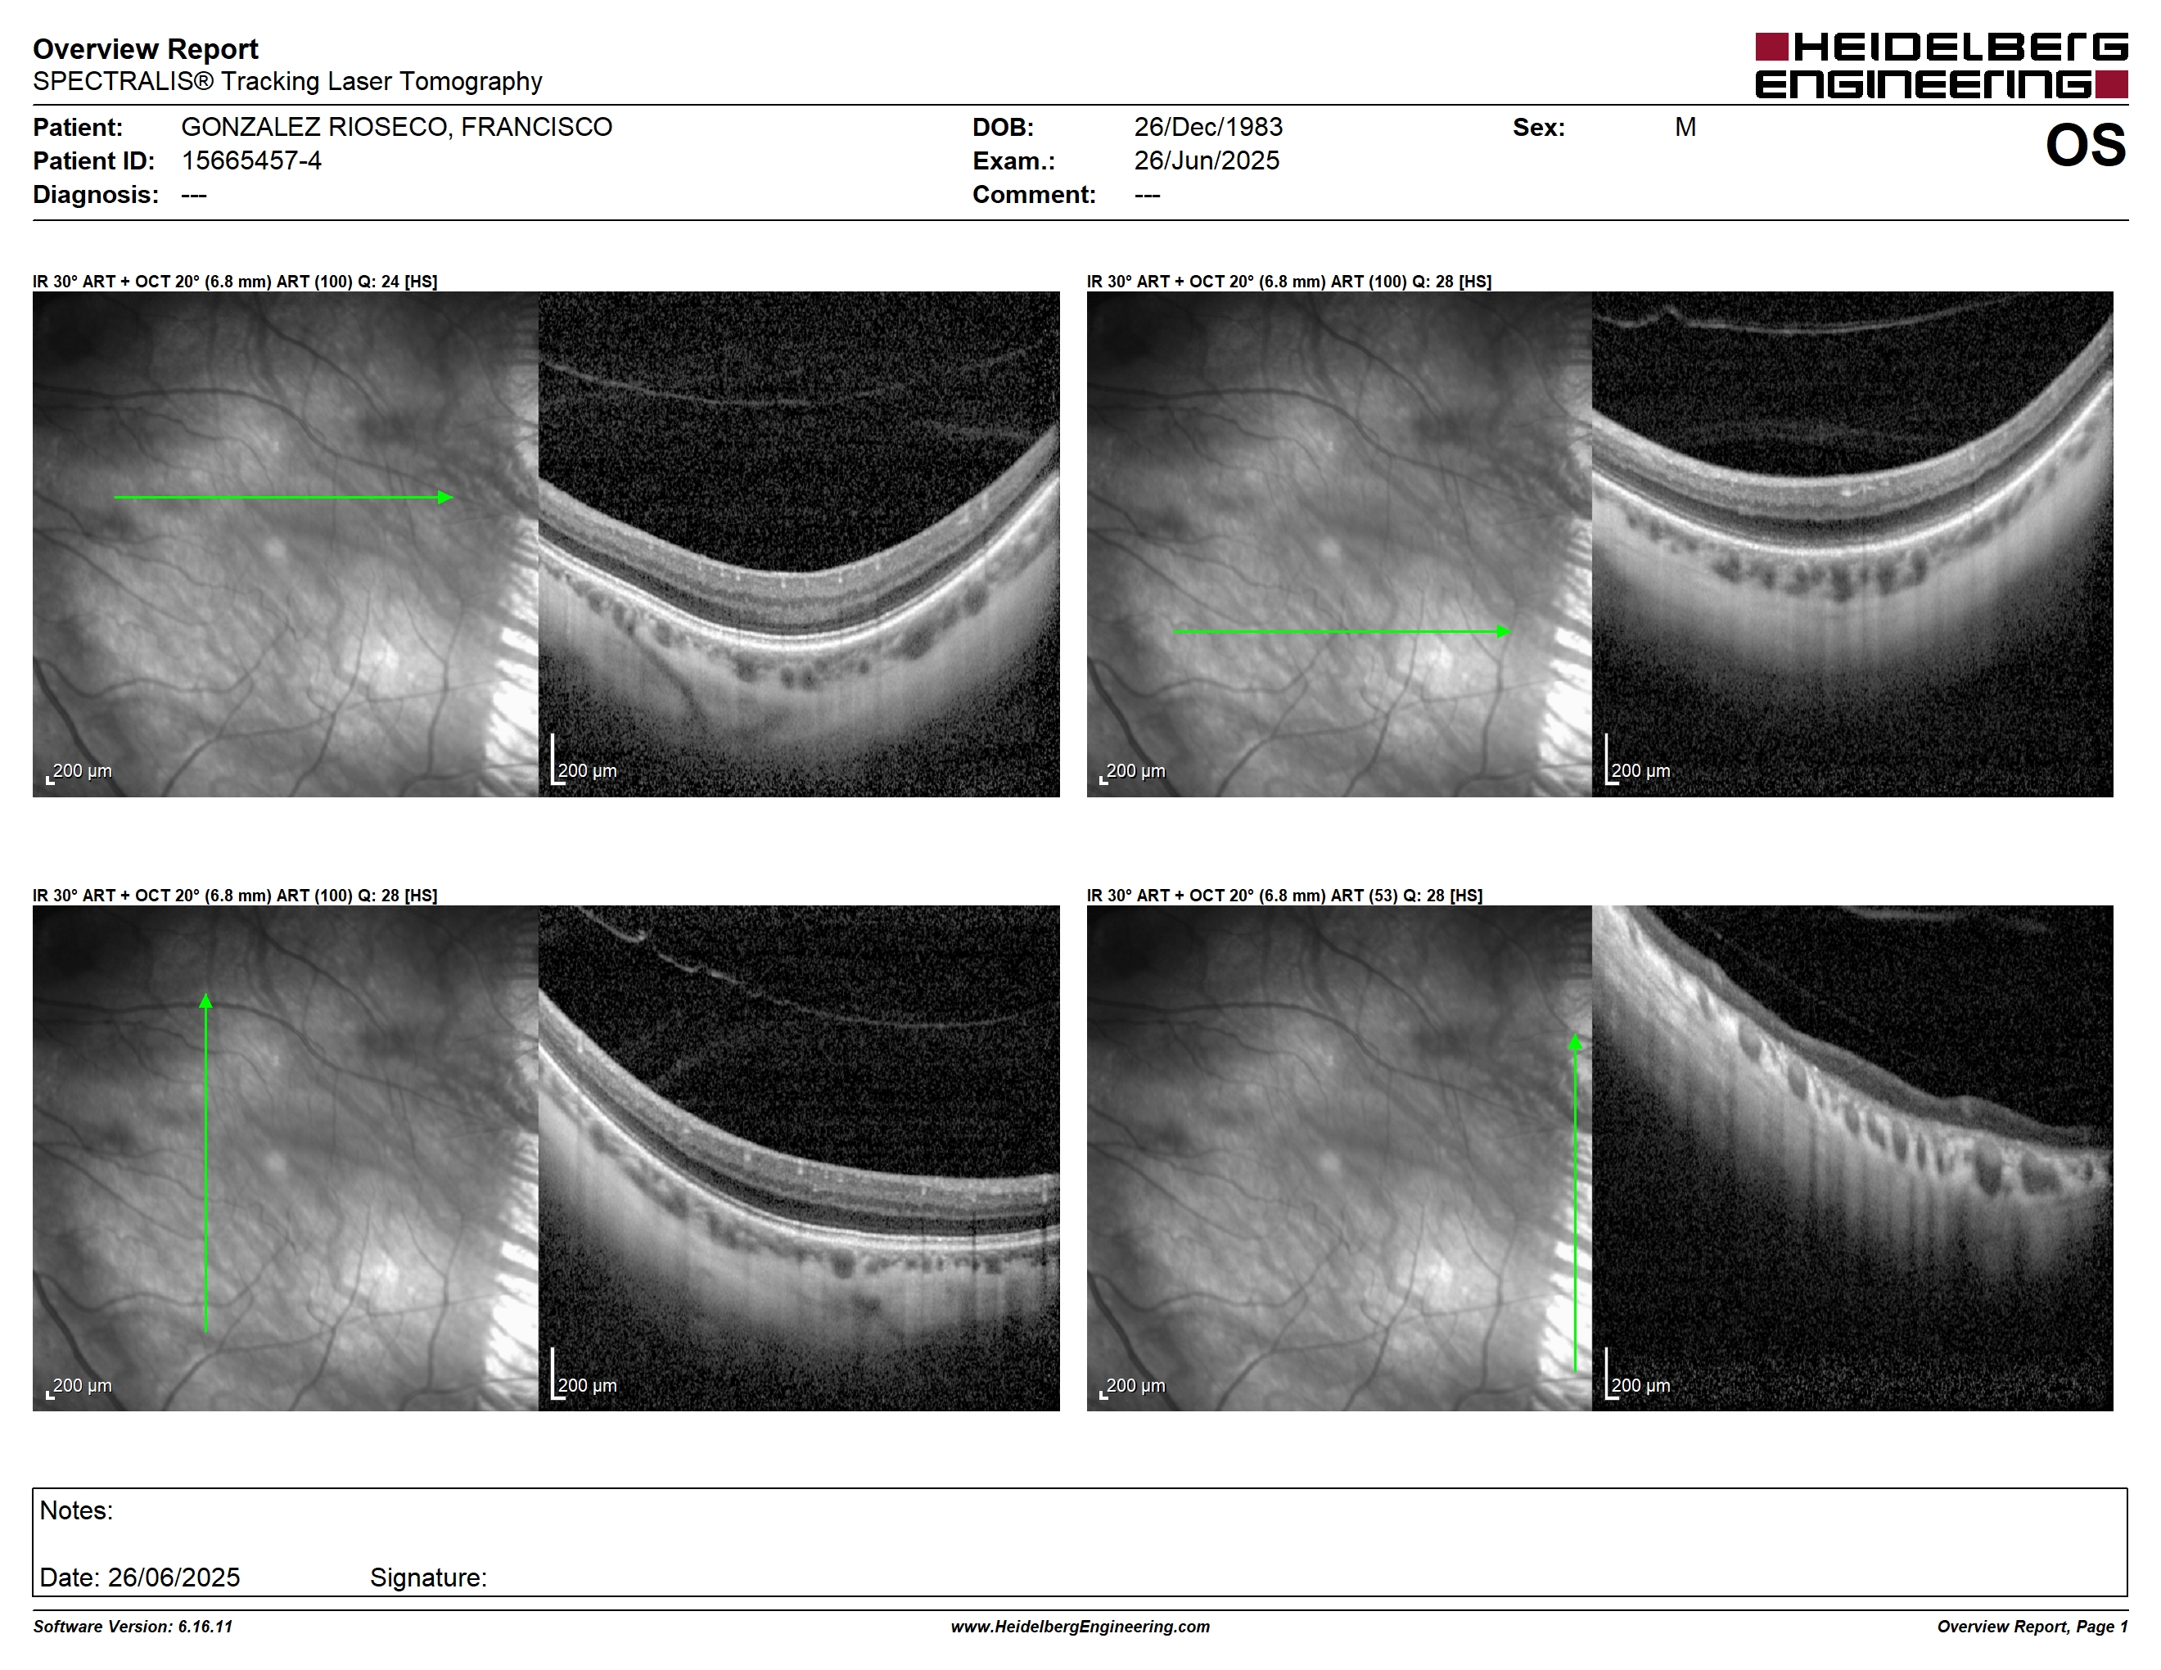The image size is (2161, 1670).
Task: Open the bottom-right infrared fundus image
Action: 1338,1158
